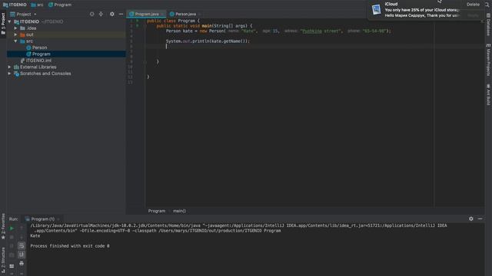Open Run panel settings gear
The height and width of the screenshot is (276, 492).
tap(471, 219)
